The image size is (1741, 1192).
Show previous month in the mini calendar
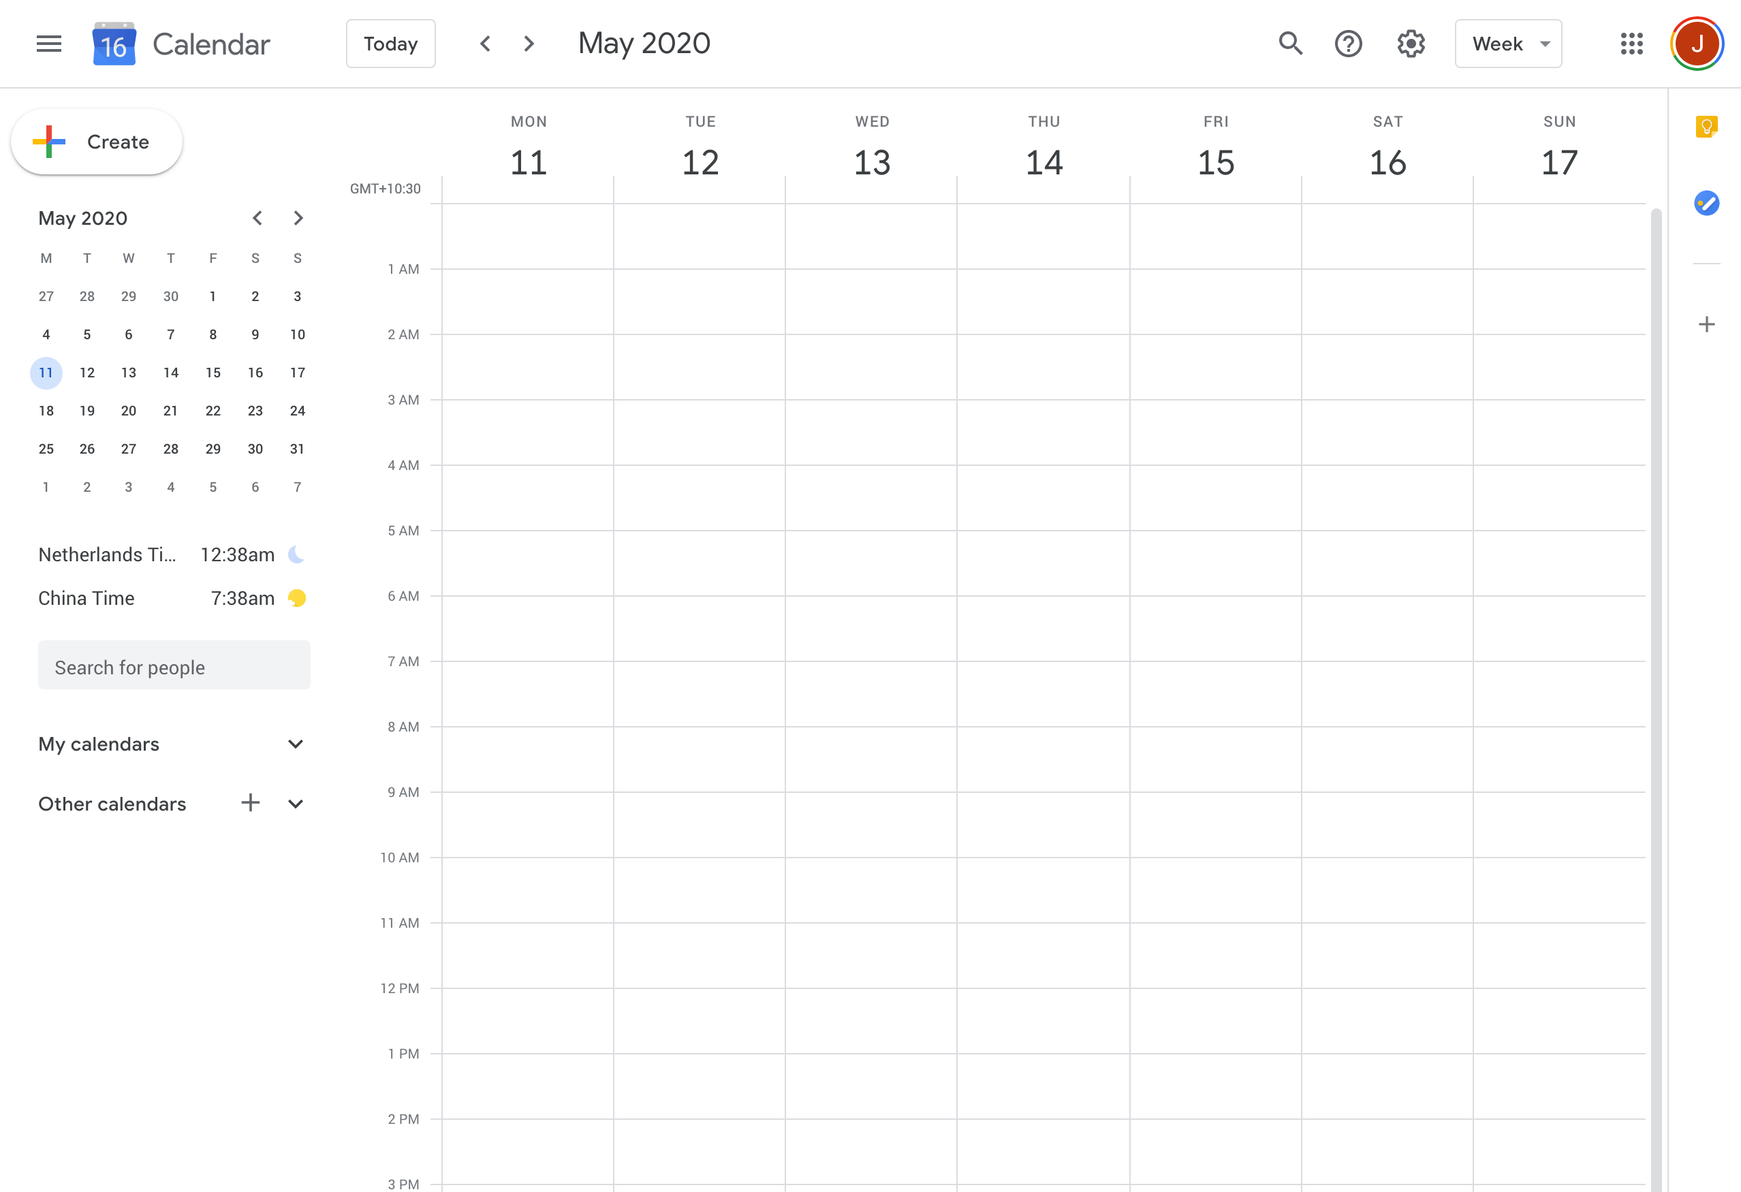(257, 218)
